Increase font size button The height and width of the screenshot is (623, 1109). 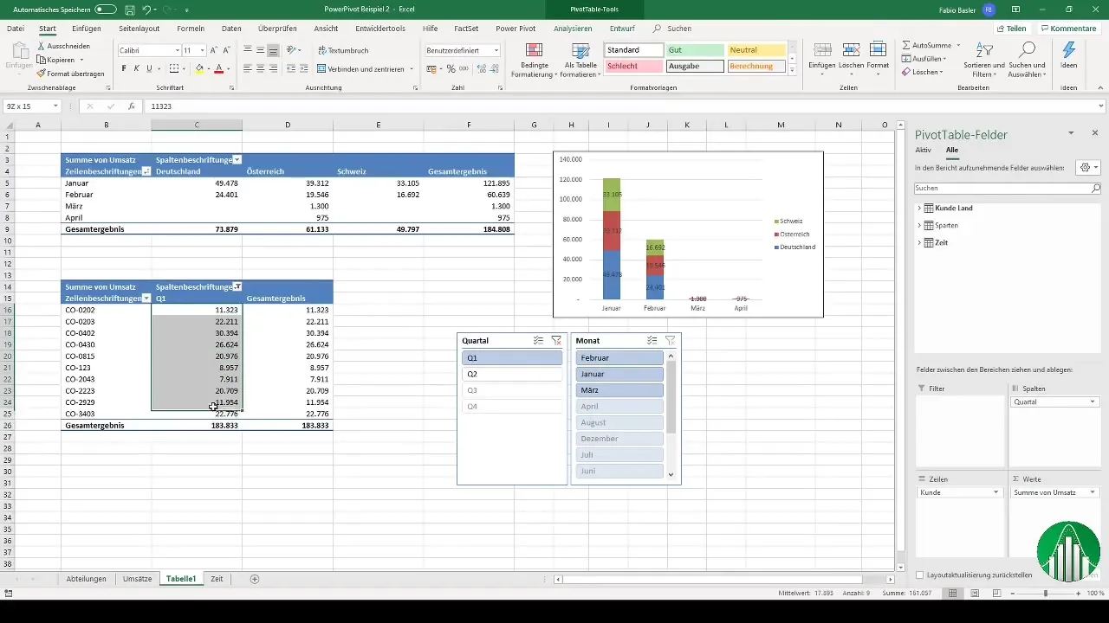[215, 50]
